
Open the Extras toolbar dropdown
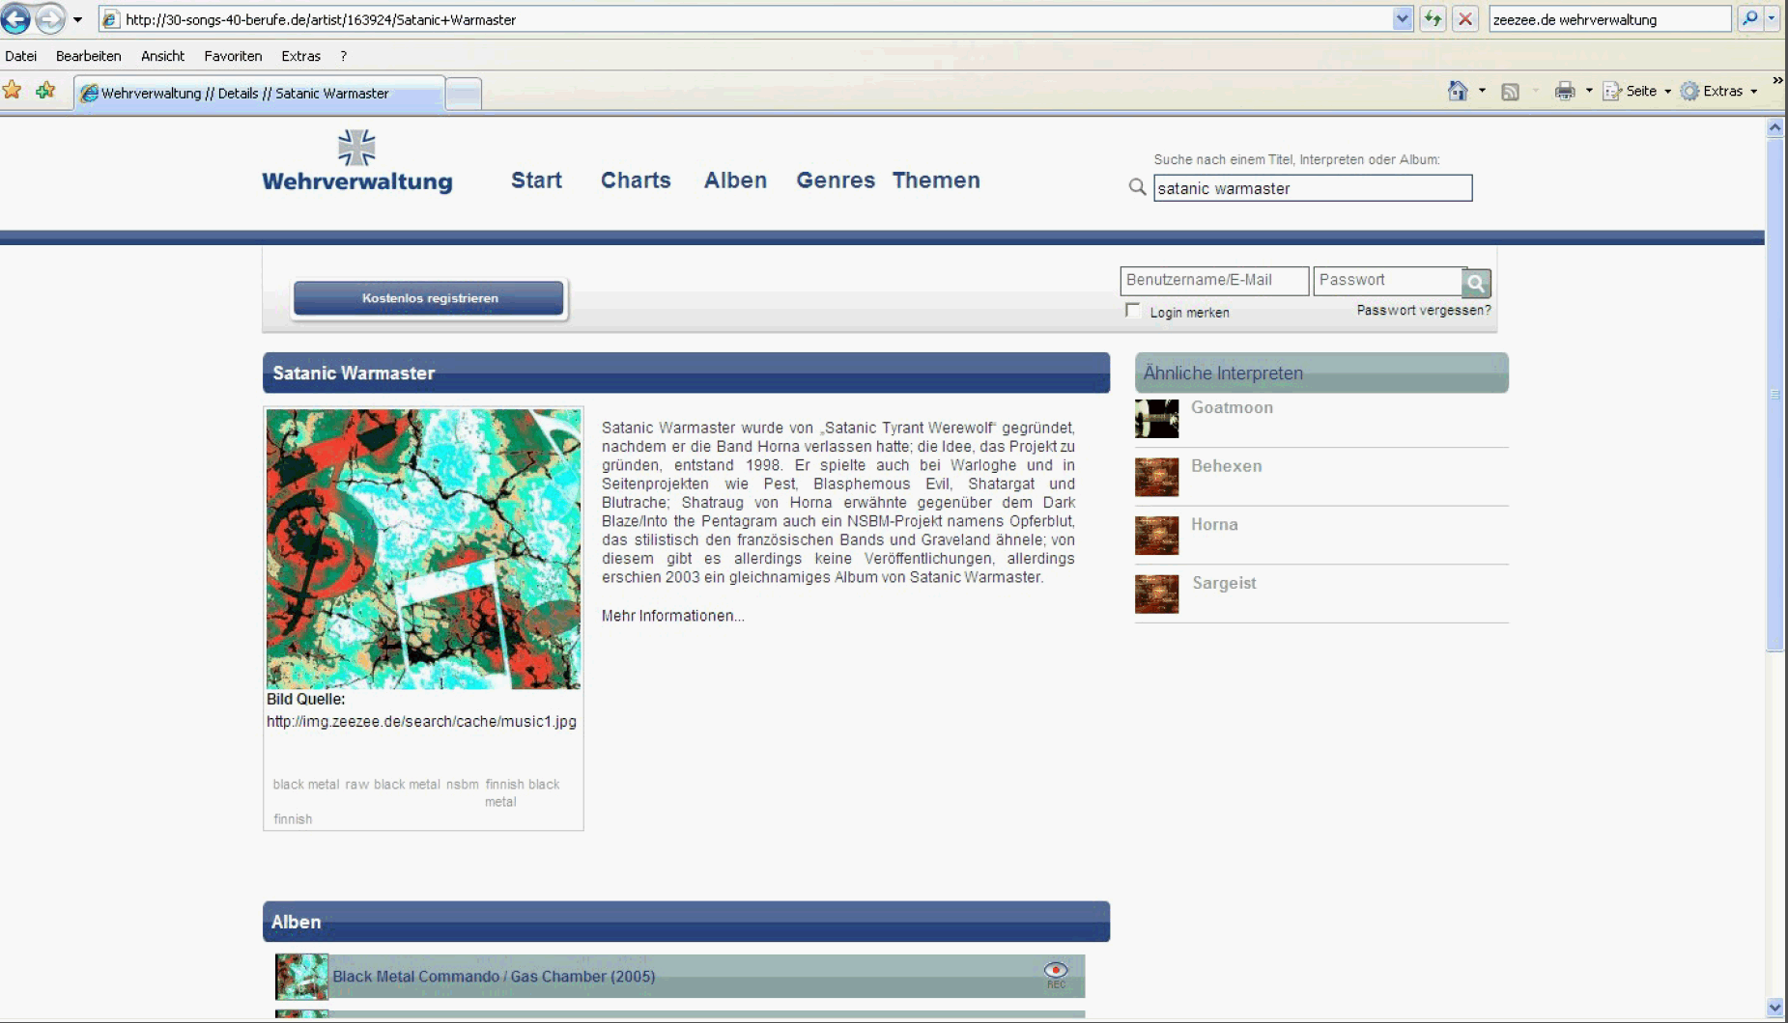pyautogui.click(x=1720, y=91)
